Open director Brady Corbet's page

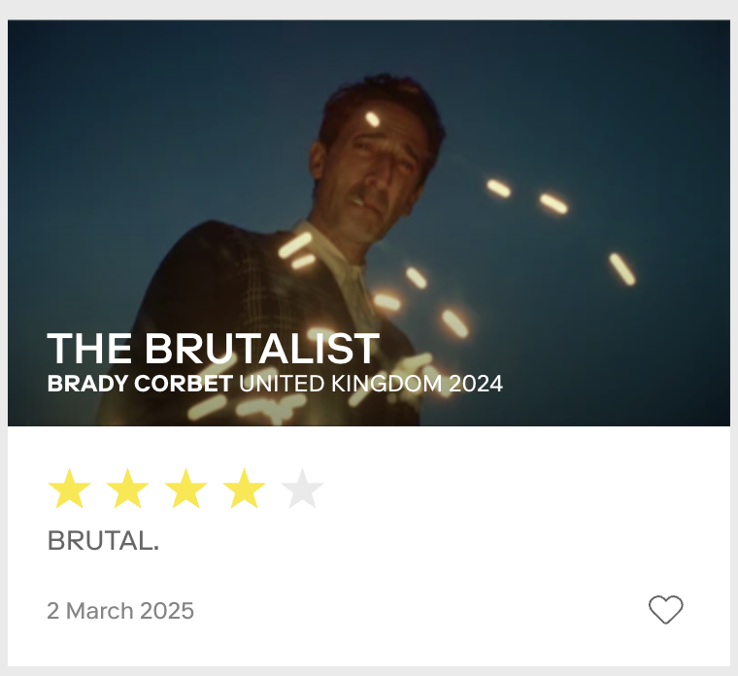(140, 384)
